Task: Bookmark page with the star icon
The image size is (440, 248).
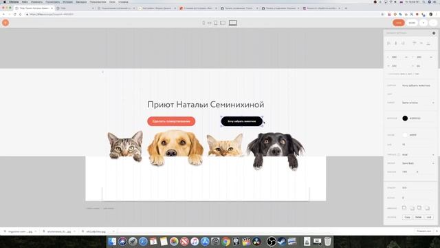Action: [x=382, y=14]
